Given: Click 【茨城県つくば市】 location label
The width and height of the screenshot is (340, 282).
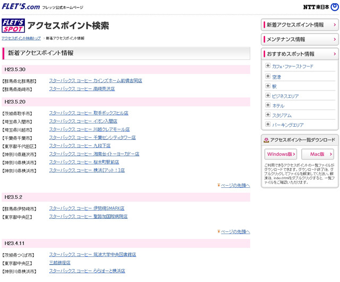Looking at the screenshot, I should click(x=18, y=255).
